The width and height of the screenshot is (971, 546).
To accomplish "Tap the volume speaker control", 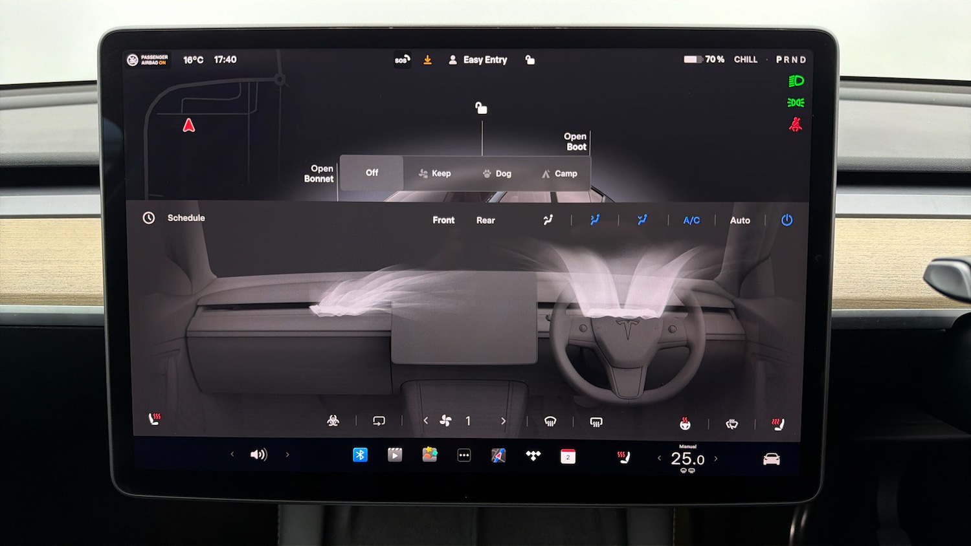I will pos(258,455).
